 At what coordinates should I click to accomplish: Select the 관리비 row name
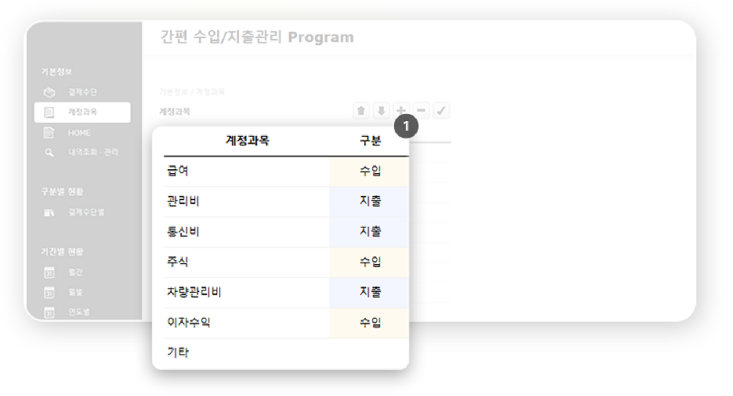tap(183, 202)
